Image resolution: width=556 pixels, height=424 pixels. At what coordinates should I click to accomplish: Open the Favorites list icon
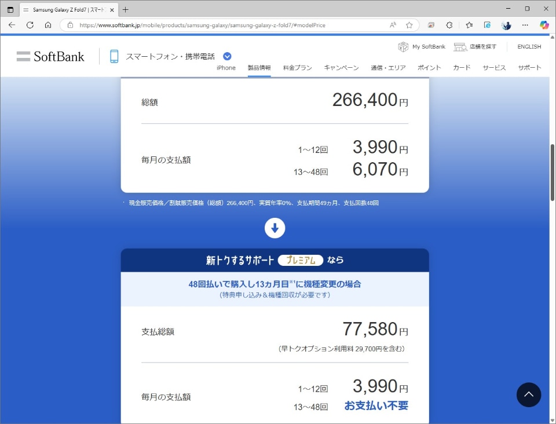[469, 25]
